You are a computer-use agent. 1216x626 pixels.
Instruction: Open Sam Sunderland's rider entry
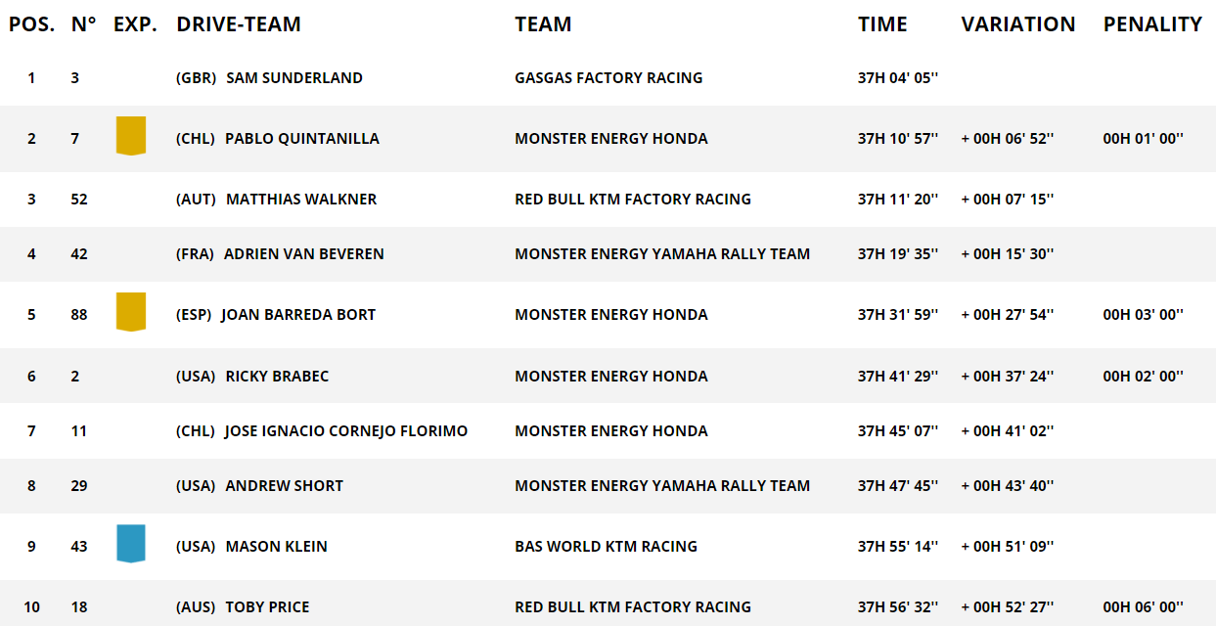coord(293,78)
